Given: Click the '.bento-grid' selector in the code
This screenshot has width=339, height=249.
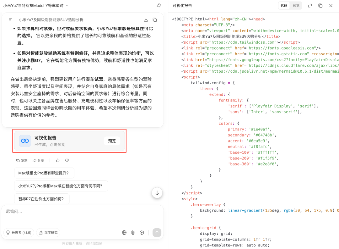Looking at the screenshot, I should [203, 228].
